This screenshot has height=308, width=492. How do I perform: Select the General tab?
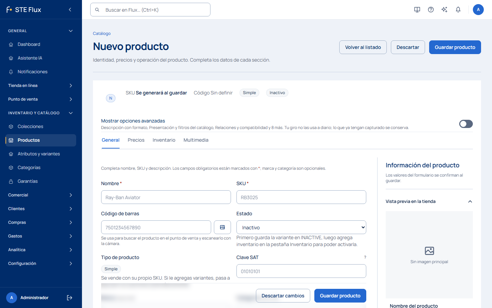tap(111, 140)
